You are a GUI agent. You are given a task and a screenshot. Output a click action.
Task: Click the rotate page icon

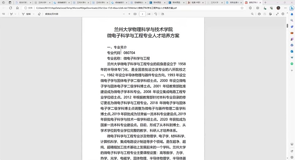(x=155, y=14)
